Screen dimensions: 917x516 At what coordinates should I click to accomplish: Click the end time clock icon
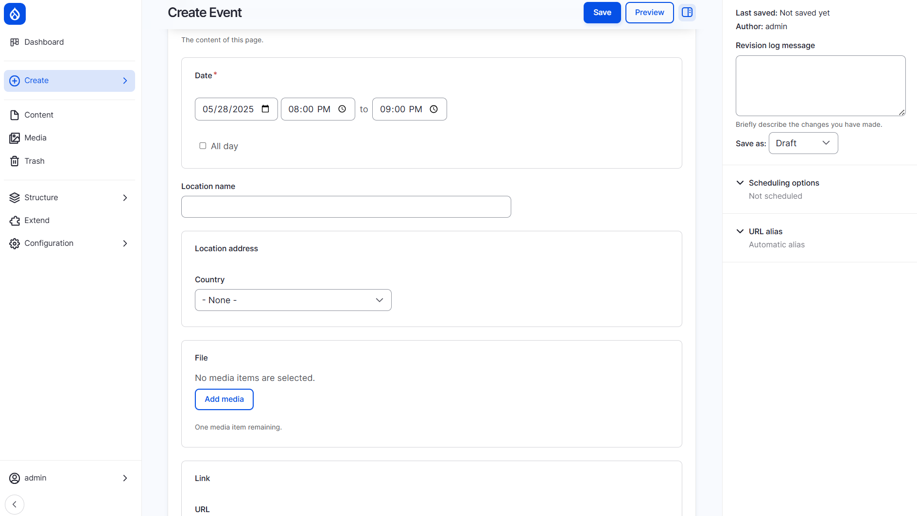(433, 109)
